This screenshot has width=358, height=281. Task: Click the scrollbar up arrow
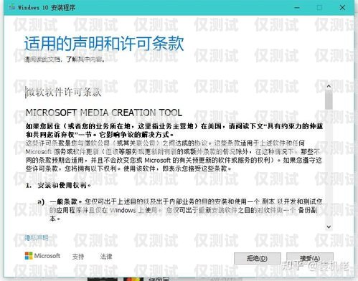click(329, 86)
